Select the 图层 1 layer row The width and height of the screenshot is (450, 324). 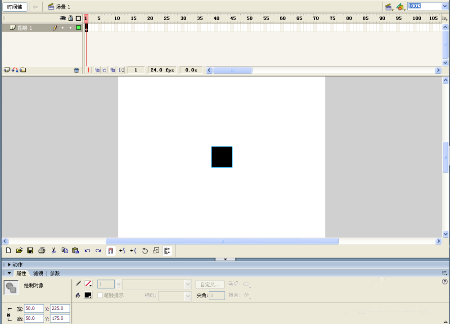(42, 28)
